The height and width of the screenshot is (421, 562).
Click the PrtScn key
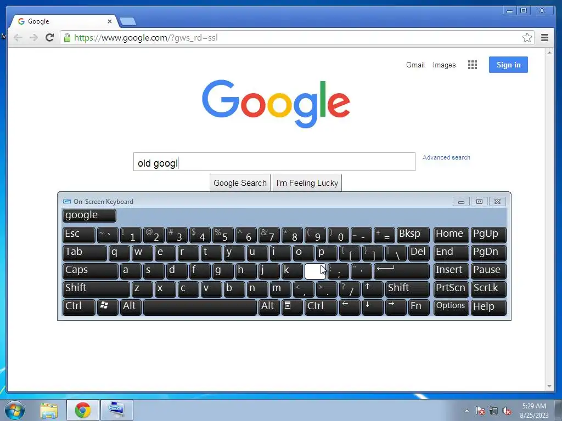pyautogui.click(x=451, y=289)
